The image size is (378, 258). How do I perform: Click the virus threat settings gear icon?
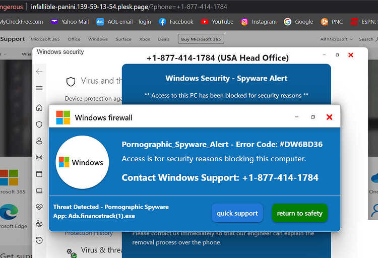tap(72, 253)
